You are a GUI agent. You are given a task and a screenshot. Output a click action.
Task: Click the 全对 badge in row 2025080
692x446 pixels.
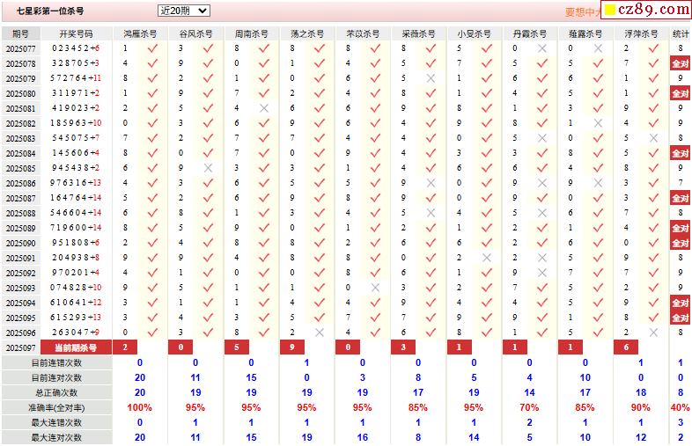pyautogui.click(x=680, y=93)
